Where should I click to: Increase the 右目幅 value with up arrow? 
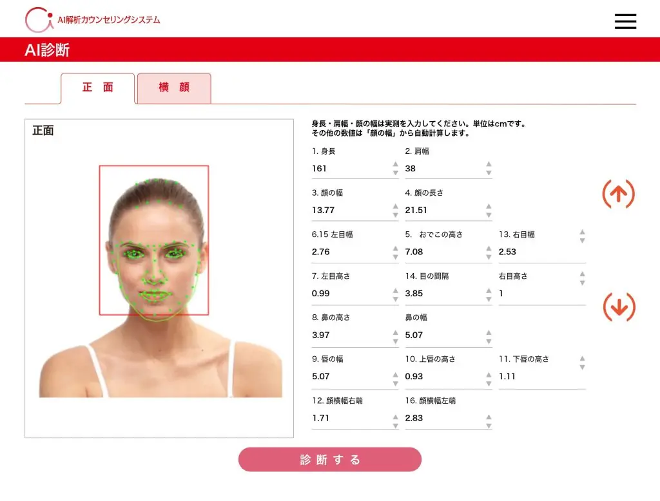[x=582, y=232]
